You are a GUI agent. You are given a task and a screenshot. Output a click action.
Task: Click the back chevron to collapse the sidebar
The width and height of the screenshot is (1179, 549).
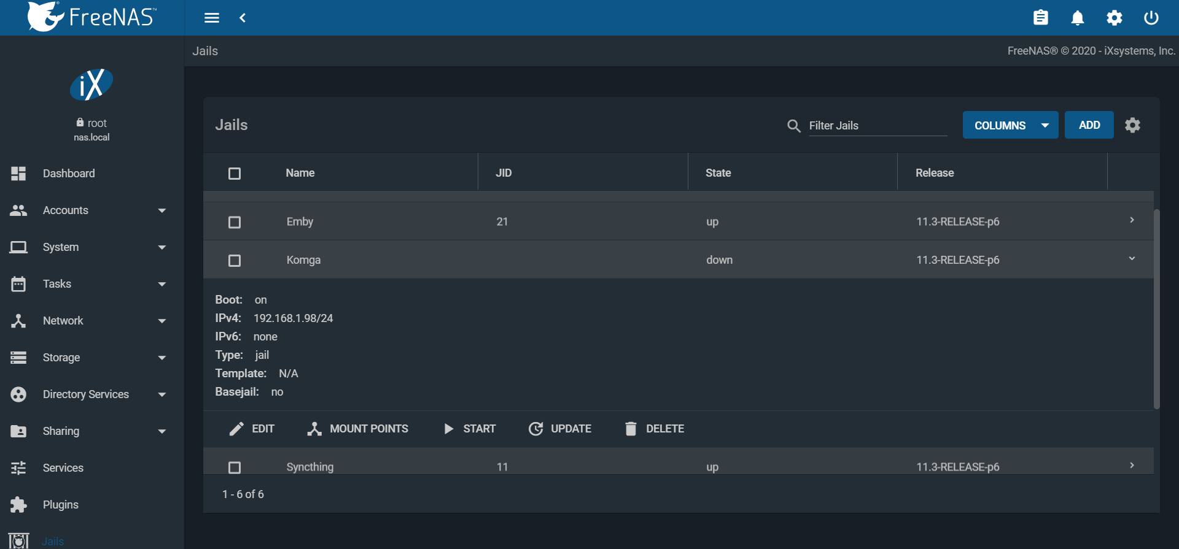click(243, 18)
